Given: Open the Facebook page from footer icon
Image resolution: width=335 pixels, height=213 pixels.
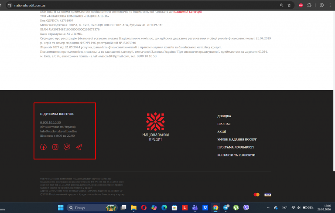Looking at the screenshot, I should click(x=43, y=147).
